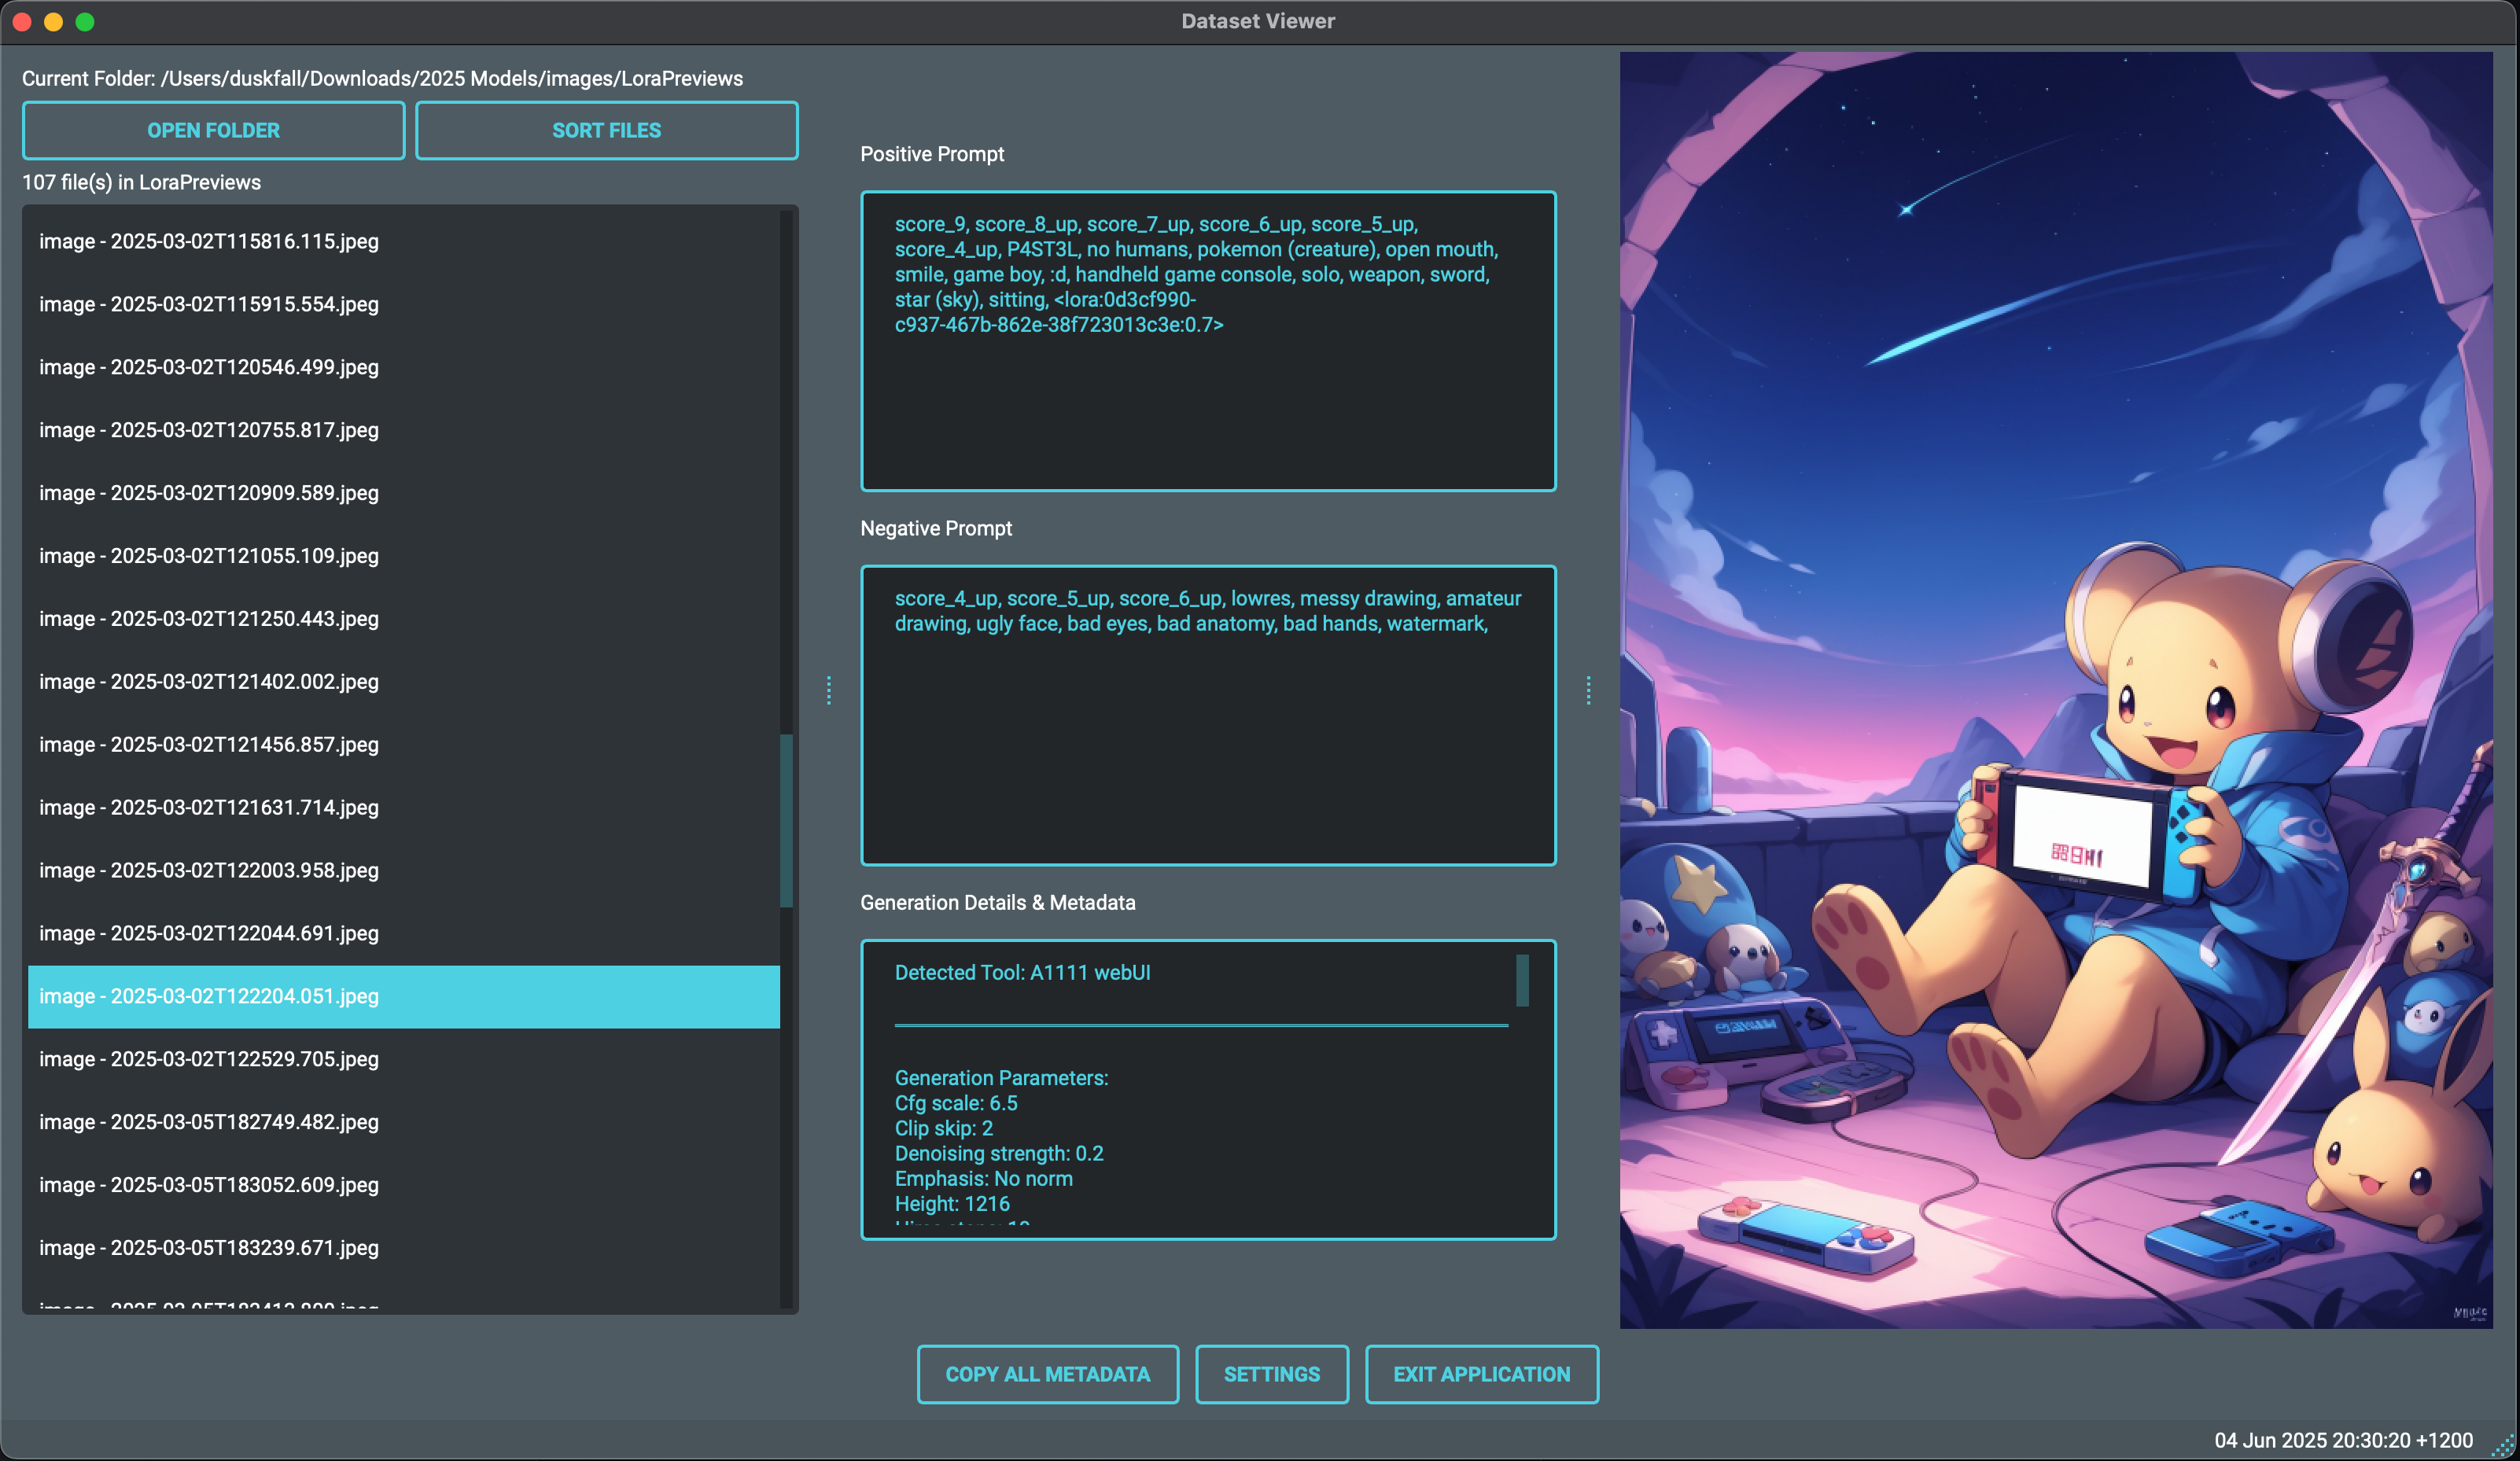Image resolution: width=2520 pixels, height=1461 pixels.
Task: Select file image - 2025-03-02T115816.115.jpeg
Action: coord(209,241)
